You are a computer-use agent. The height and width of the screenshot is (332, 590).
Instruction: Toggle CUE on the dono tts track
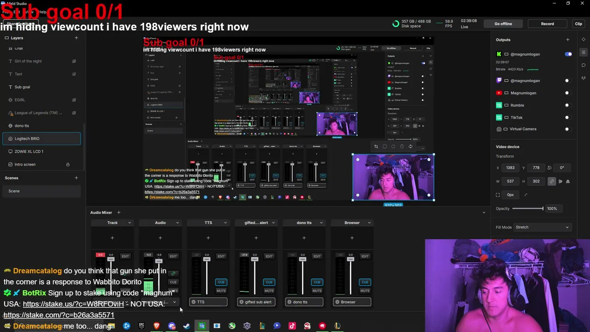tap(317, 282)
